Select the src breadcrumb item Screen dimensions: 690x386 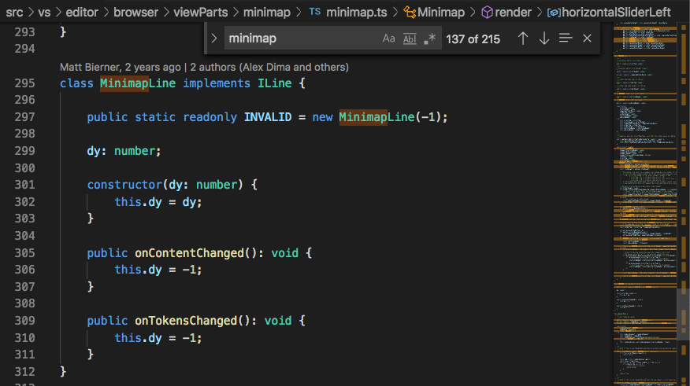point(14,13)
